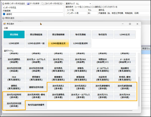Choose 送付先メールアドレス(納品物) item
This screenshot has width=151, height=117.
tap(36, 61)
